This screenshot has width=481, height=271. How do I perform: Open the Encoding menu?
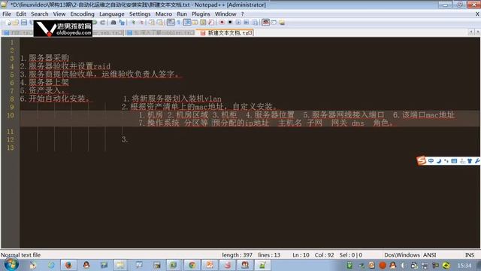82,14
